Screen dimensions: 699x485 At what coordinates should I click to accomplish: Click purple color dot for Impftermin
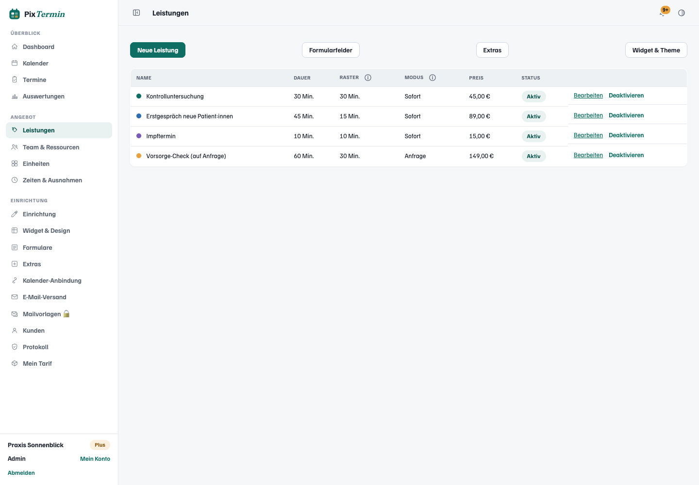pos(139,136)
